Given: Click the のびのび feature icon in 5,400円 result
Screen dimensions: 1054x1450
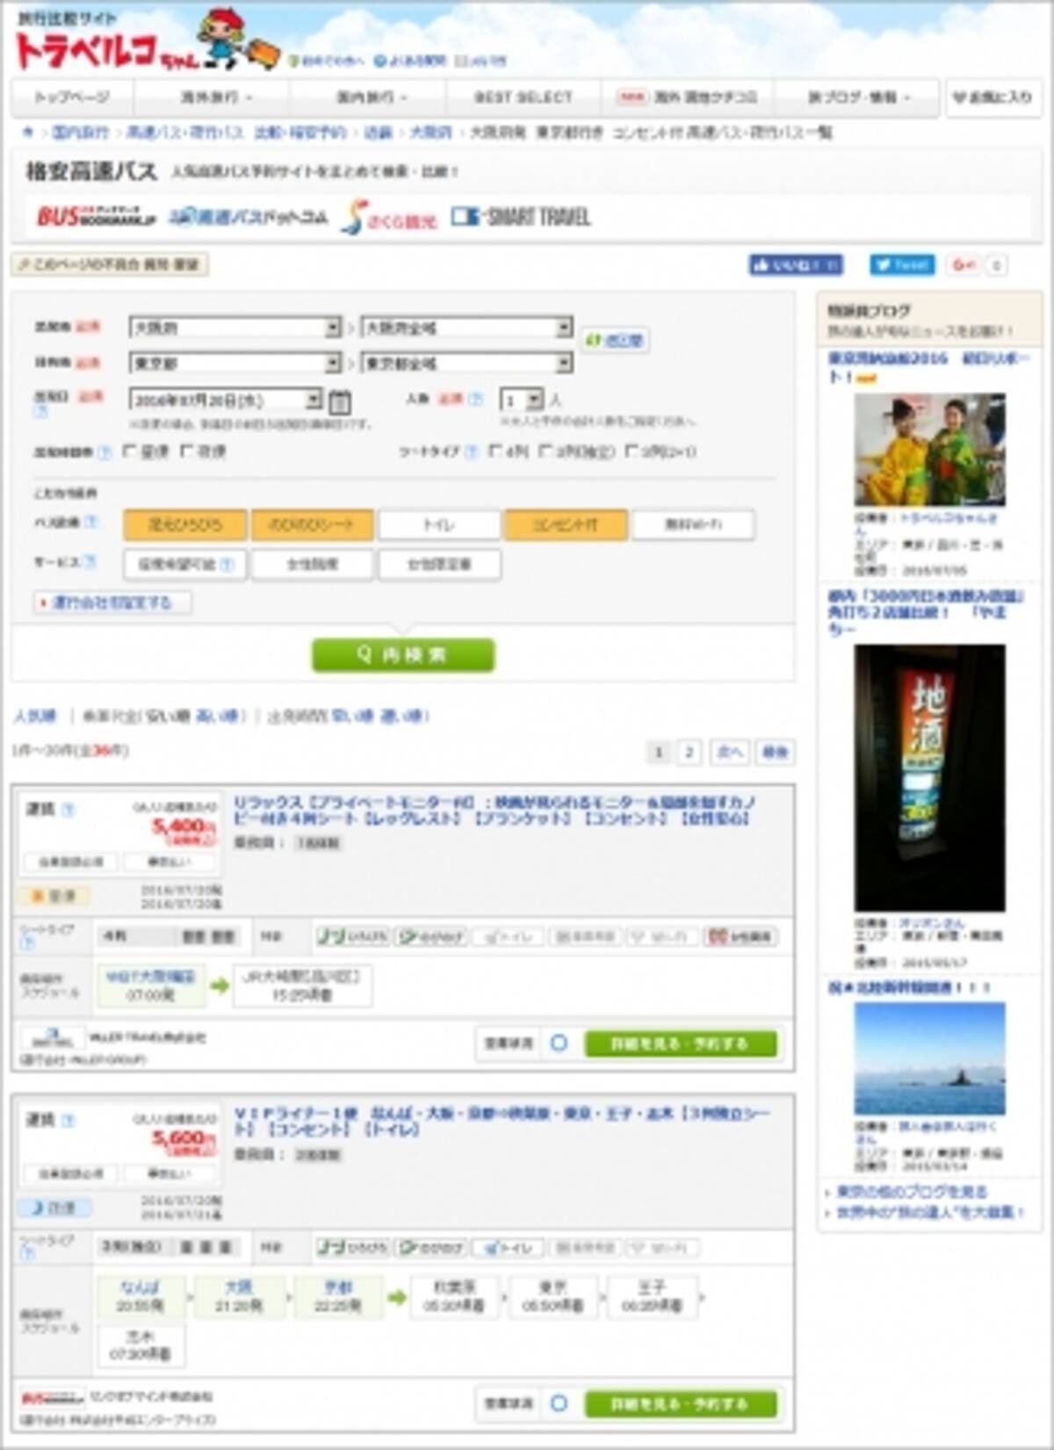Looking at the screenshot, I should [x=430, y=937].
